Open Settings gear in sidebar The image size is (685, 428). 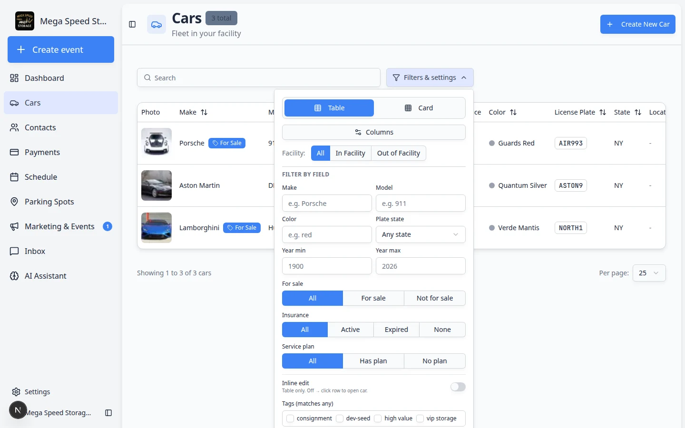[x=16, y=392]
